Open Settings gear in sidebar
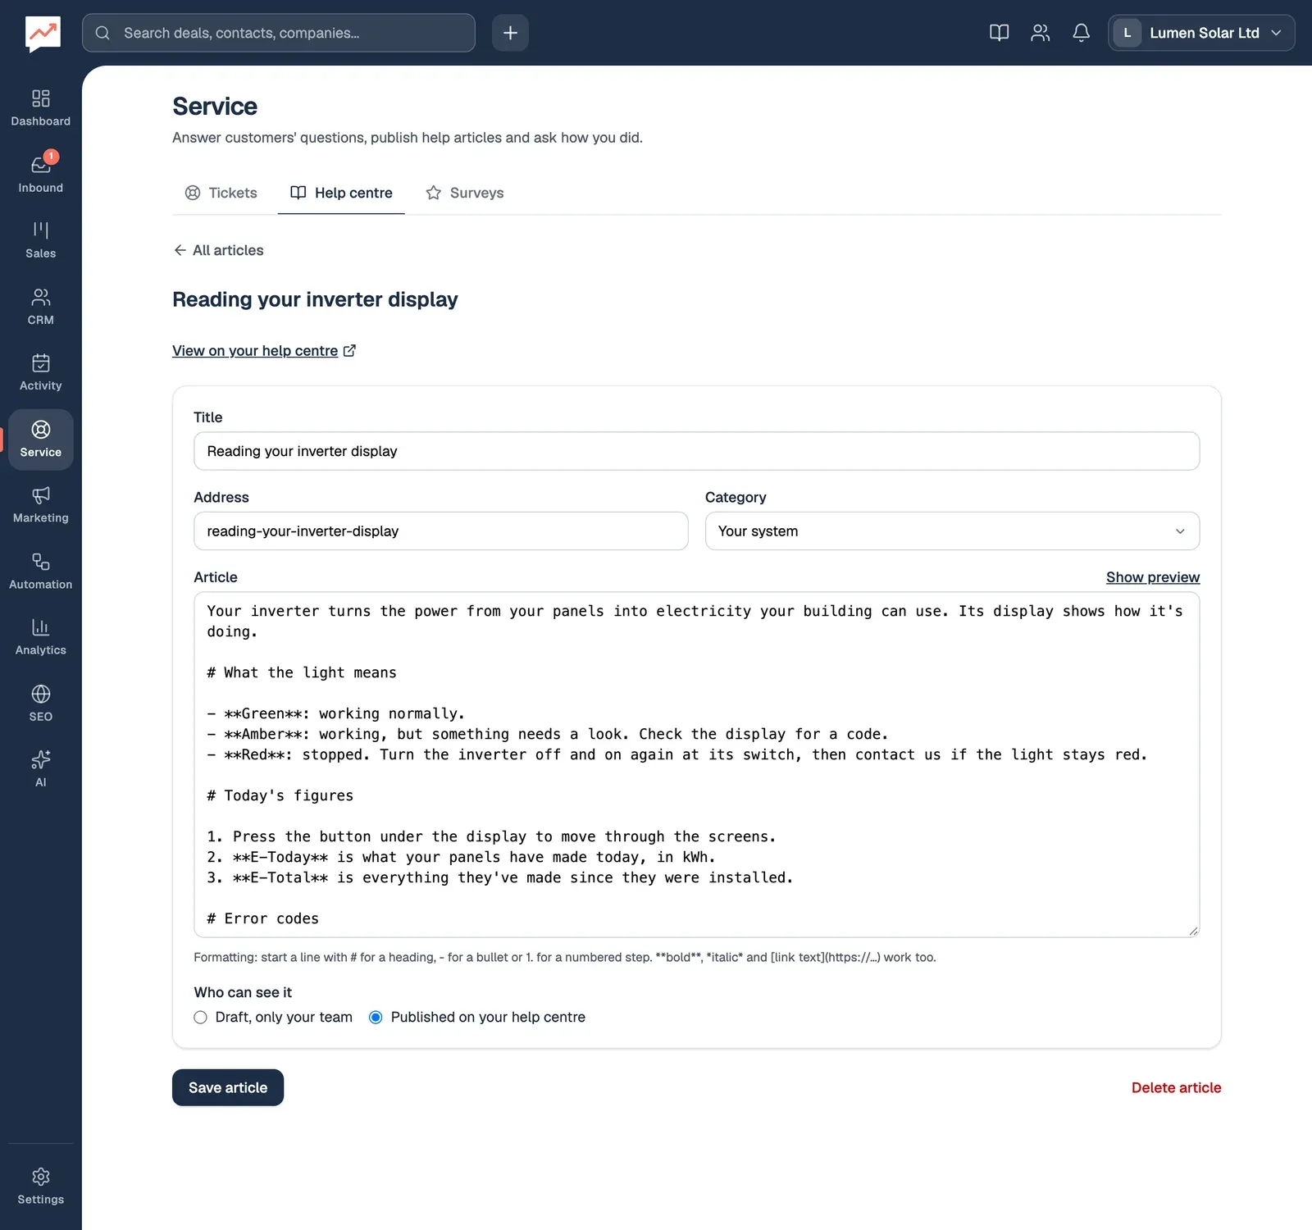The height and width of the screenshot is (1230, 1312). click(x=40, y=1186)
